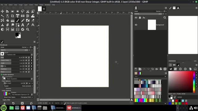Select the Pencil tool

coord(23,20)
